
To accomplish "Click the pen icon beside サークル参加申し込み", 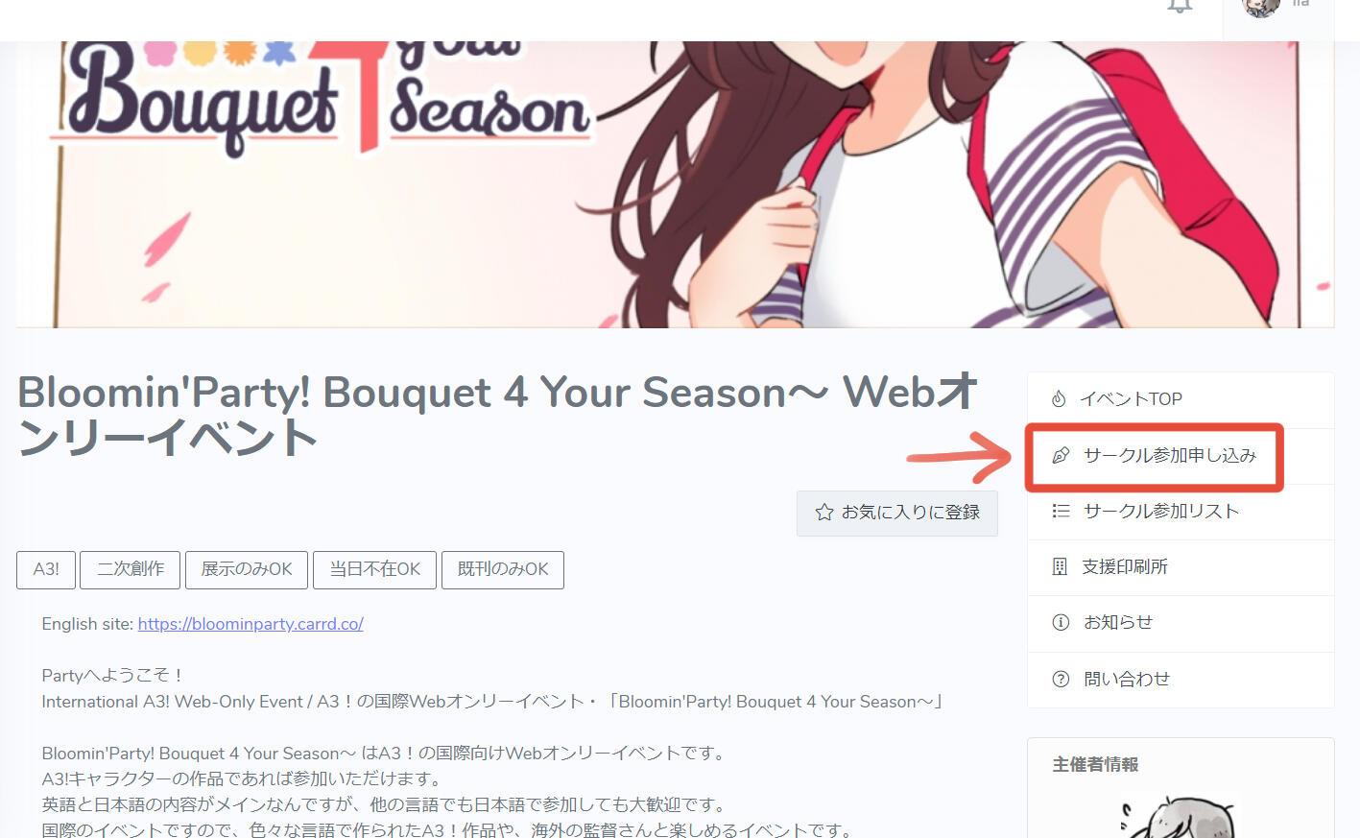I will point(1061,455).
